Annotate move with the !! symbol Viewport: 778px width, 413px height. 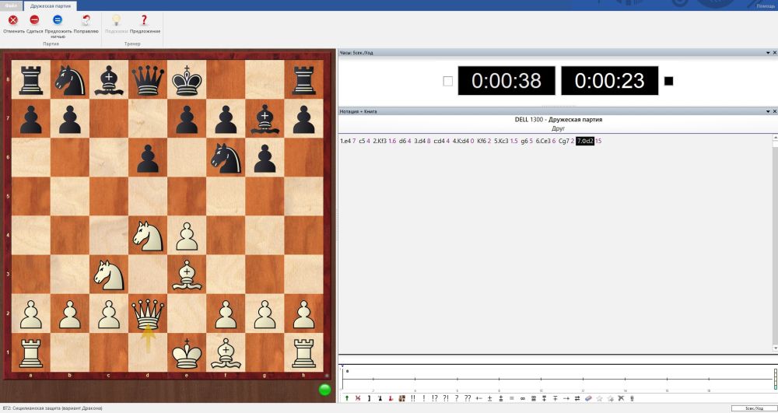413,398
